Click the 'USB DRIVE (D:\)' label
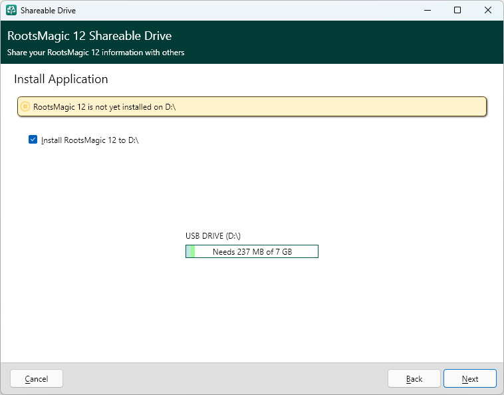This screenshot has width=504, height=395. click(213, 236)
